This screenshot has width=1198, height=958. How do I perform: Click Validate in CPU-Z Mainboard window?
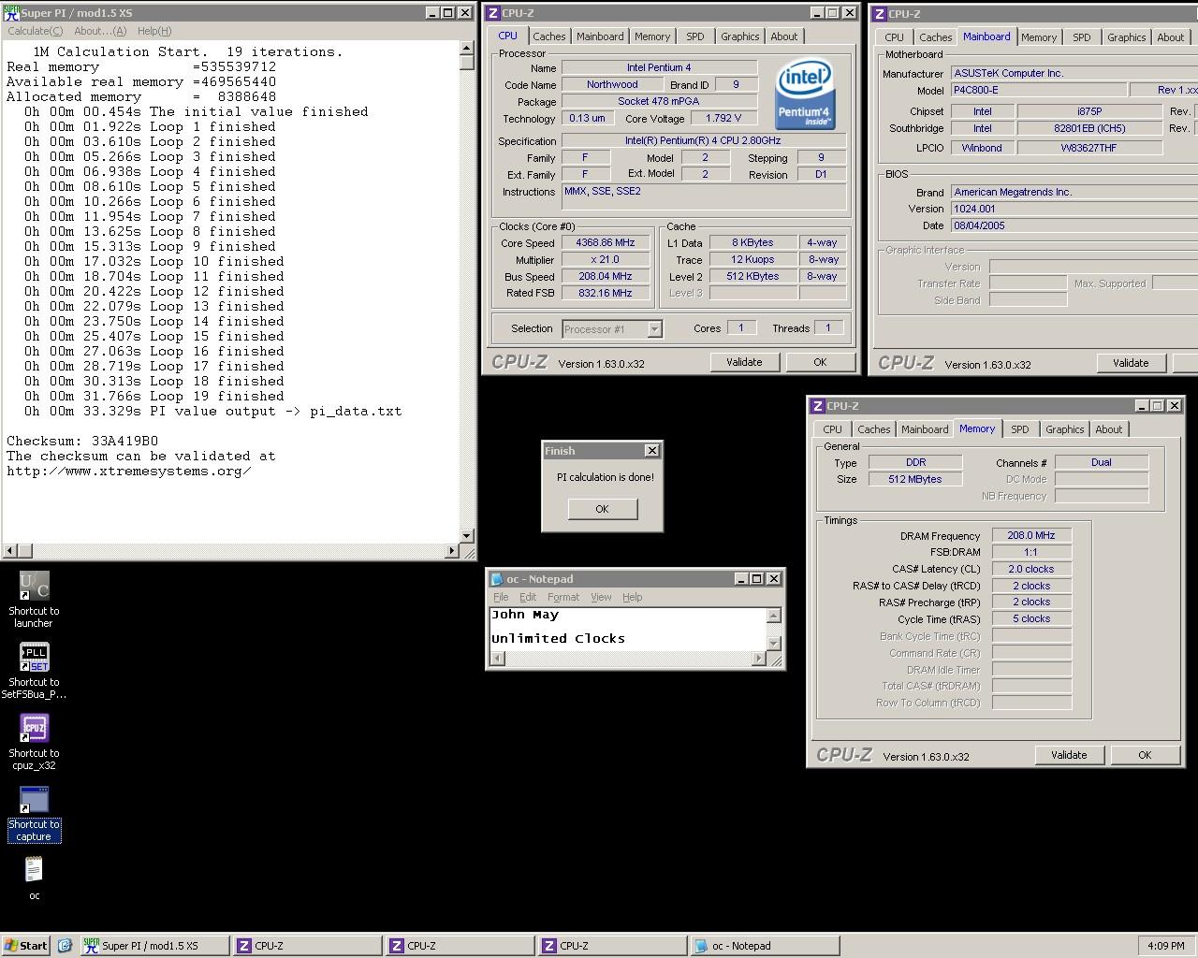click(1131, 363)
